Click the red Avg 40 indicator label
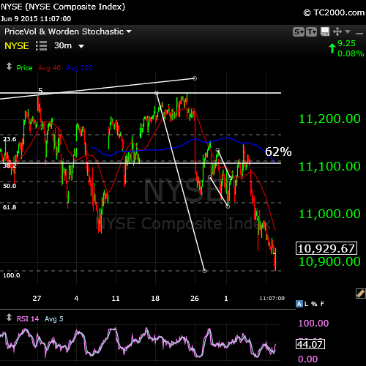Image resolution: width=366 pixels, height=366 pixels. pos(49,68)
